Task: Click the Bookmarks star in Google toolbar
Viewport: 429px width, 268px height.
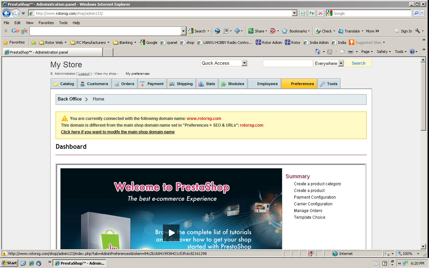Action: pos(285,31)
